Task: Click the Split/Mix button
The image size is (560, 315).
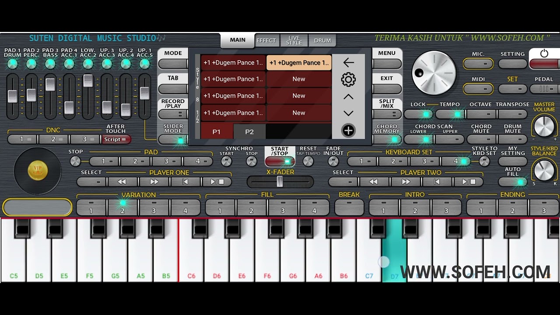Action: pyautogui.click(x=387, y=115)
